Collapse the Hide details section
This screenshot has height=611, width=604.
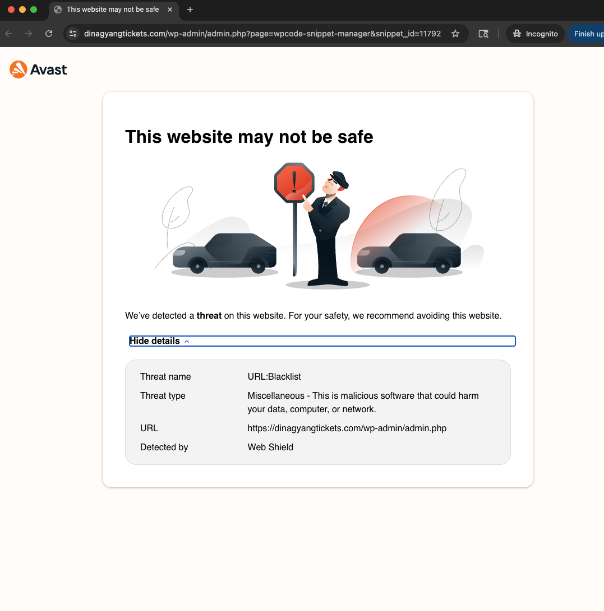pos(159,341)
